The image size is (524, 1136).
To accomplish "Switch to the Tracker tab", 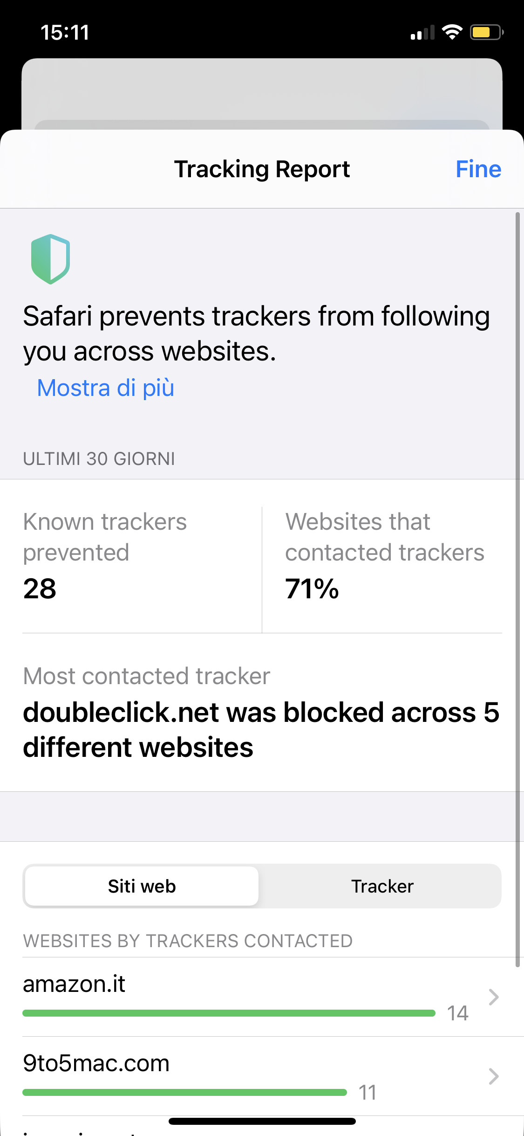I will pyautogui.click(x=382, y=886).
